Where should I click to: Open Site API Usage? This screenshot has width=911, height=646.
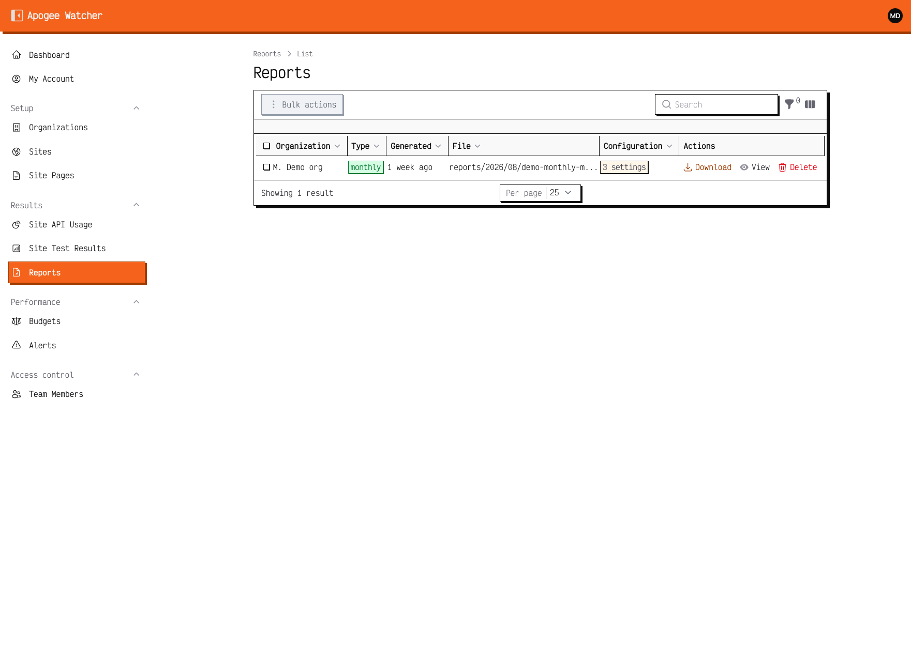tap(77, 225)
